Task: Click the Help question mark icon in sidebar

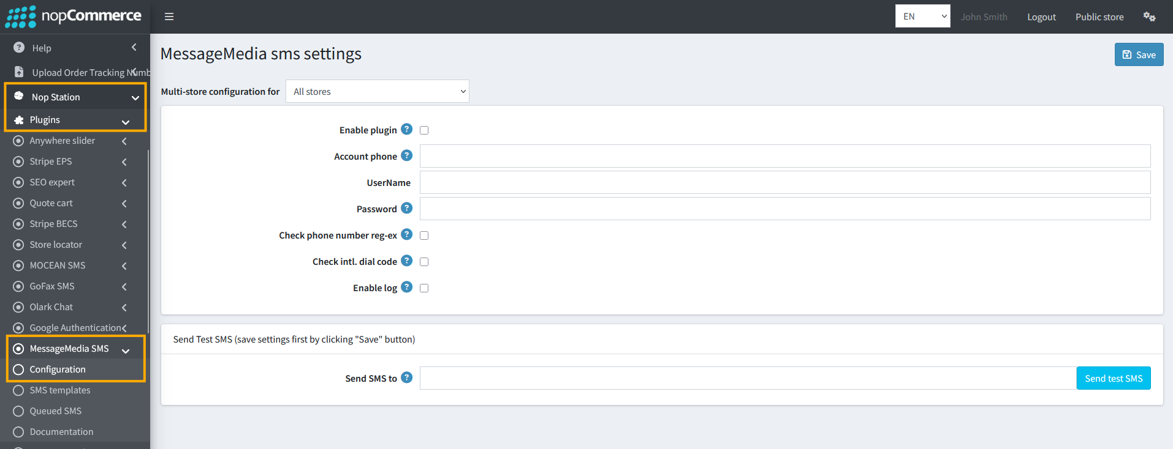Action: [19, 48]
